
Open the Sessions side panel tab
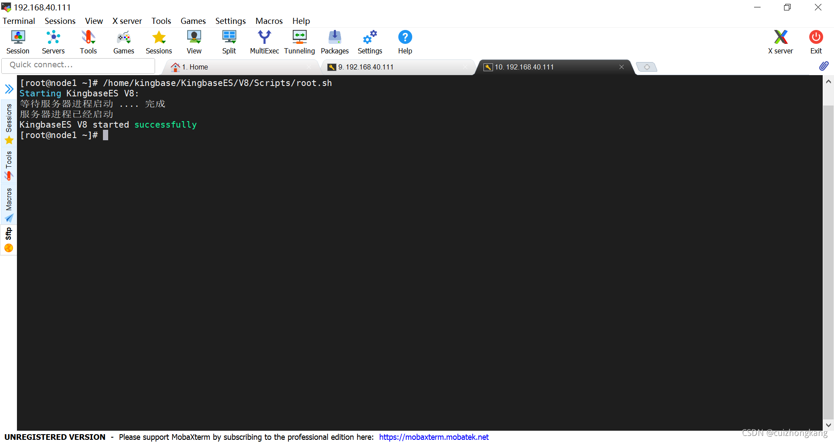pyautogui.click(x=9, y=123)
